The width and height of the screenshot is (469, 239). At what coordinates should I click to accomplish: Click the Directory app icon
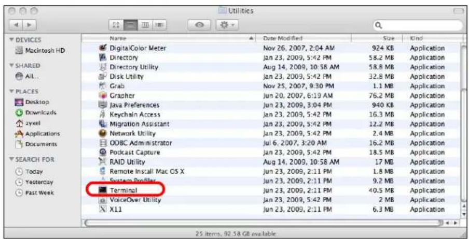coord(103,57)
